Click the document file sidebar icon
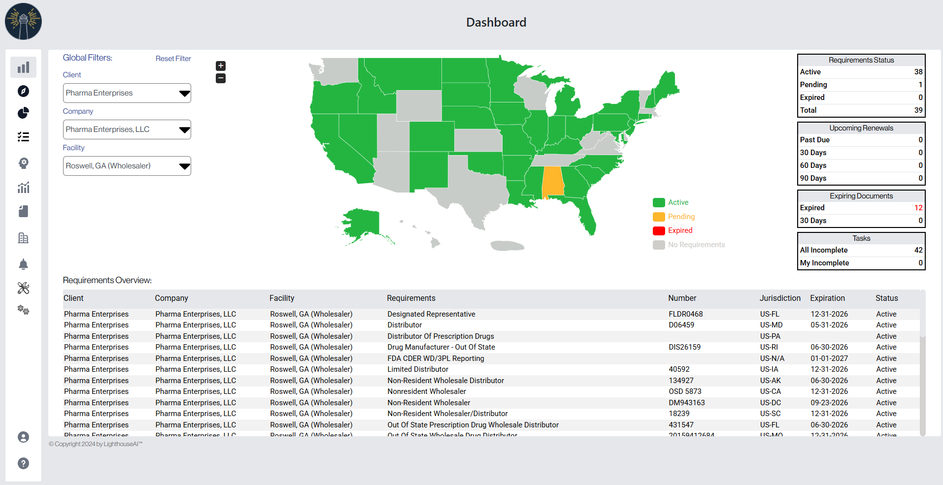Viewport: 943px width, 485px height. coord(23,212)
